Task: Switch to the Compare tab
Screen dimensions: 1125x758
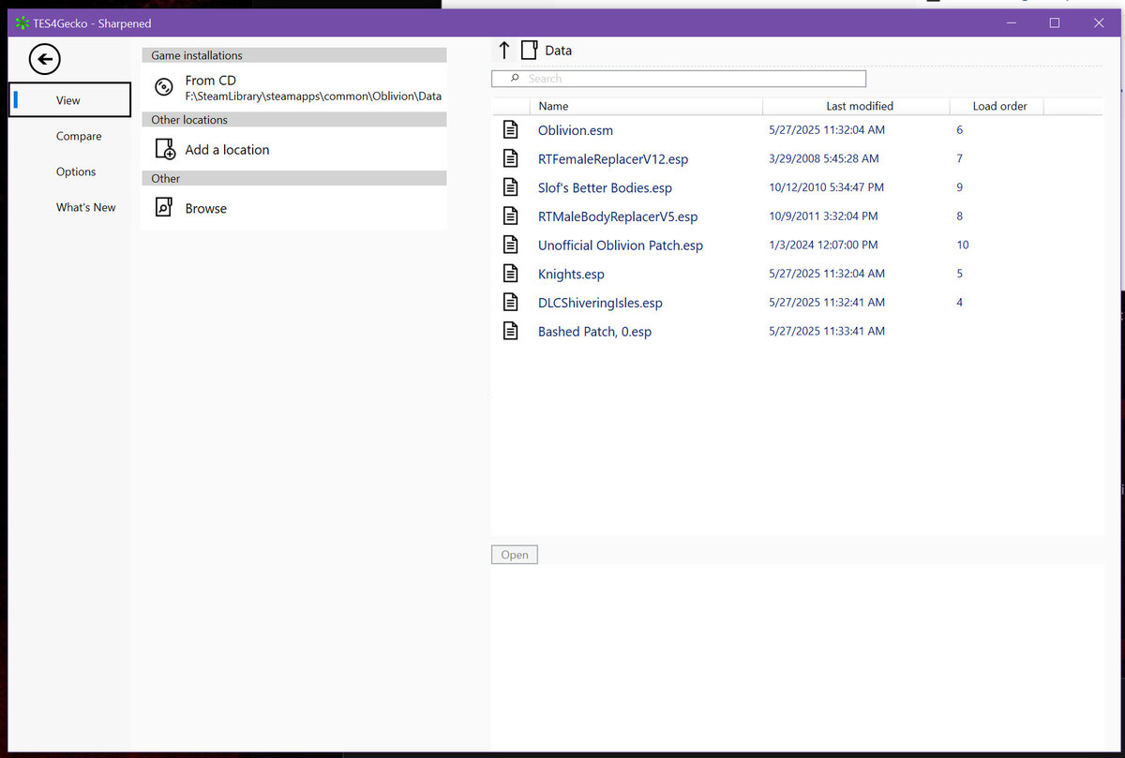Action: coord(79,136)
